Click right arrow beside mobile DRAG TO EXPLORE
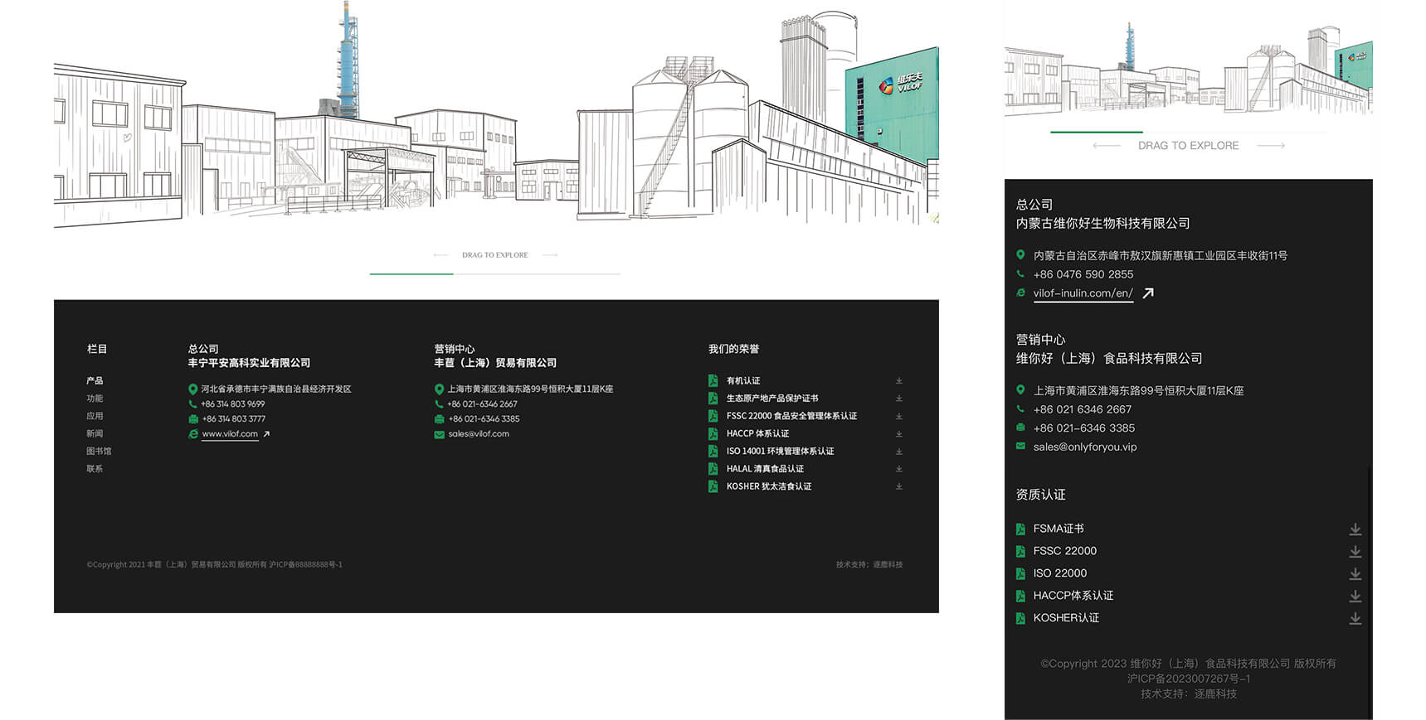 click(x=1271, y=146)
